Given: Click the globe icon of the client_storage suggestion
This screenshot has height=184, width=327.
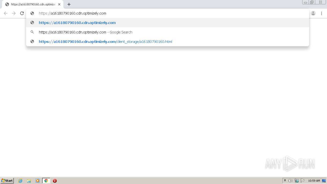Looking at the screenshot, I should (x=32, y=41).
